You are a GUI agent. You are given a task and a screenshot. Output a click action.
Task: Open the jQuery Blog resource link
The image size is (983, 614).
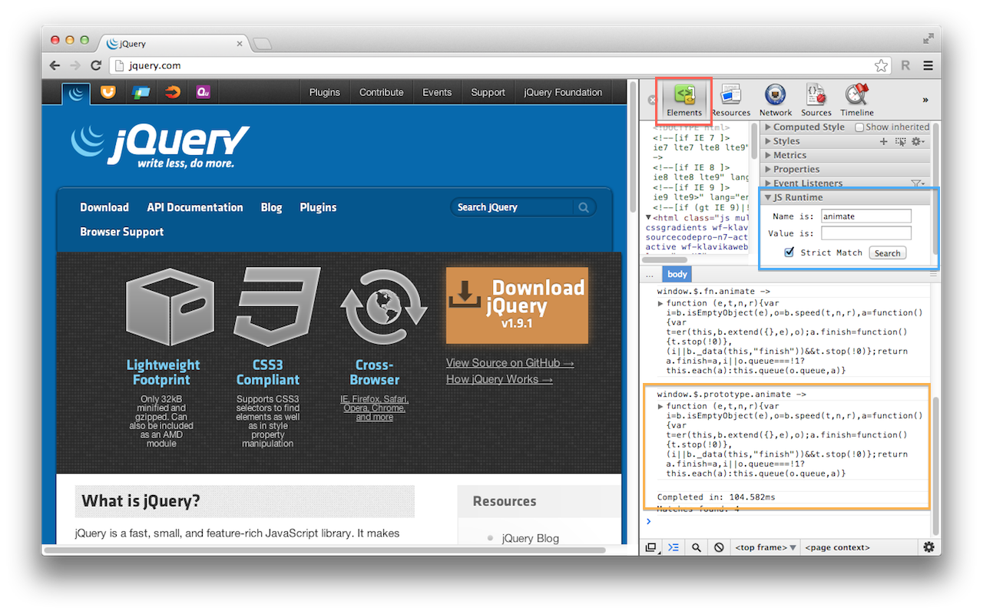pyautogui.click(x=531, y=538)
